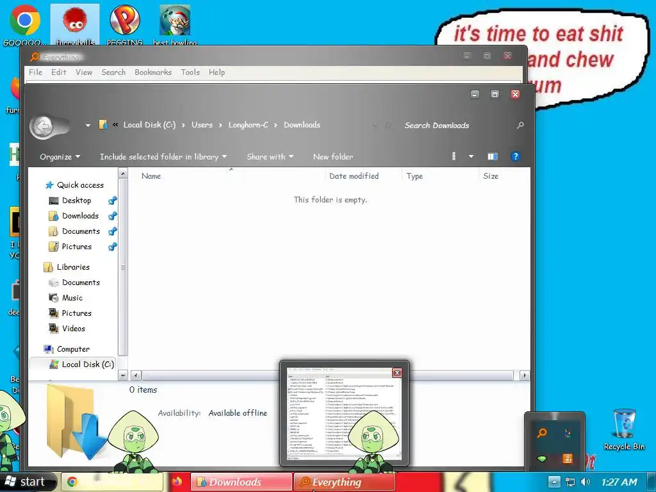Close the Everything taskbar thumbnail preview
The width and height of the screenshot is (656, 492).
click(x=397, y=373)
